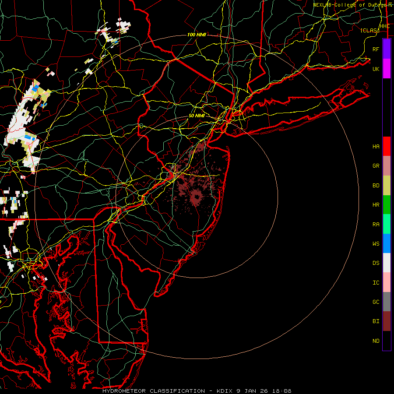
Task: Click the BI dark red swatch
Action: coord(387,321)
